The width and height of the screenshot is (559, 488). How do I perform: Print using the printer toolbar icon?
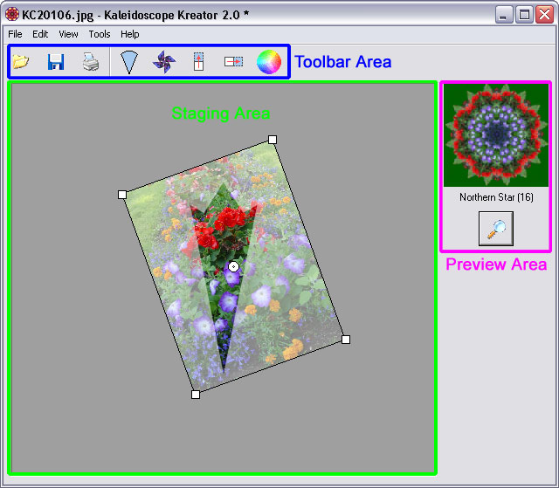click(x=91, y=62)
